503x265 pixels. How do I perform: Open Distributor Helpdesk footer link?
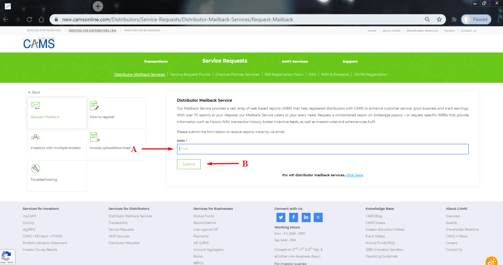[124, 243]
